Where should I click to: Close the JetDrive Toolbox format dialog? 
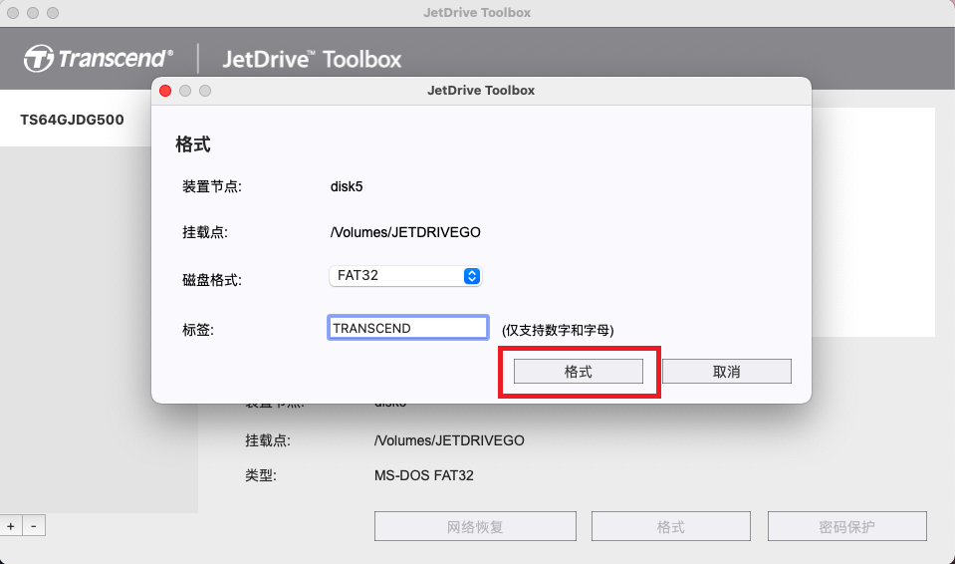pos(165,91)
